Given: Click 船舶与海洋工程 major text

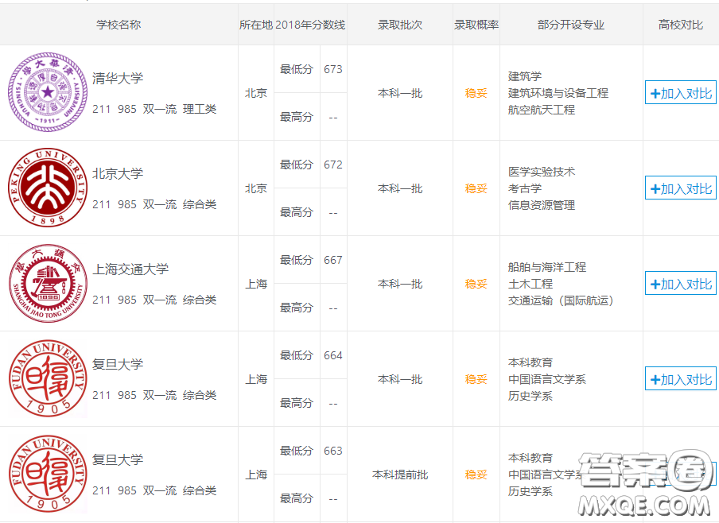Looking at the screenshot, I should pos(547,267).
